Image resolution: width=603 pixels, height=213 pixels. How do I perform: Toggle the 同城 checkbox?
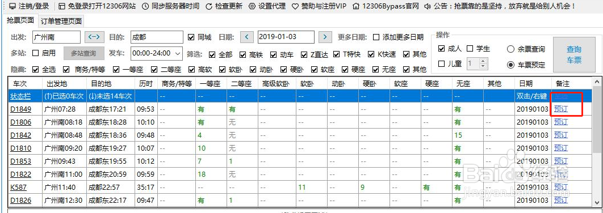point(191,37)
